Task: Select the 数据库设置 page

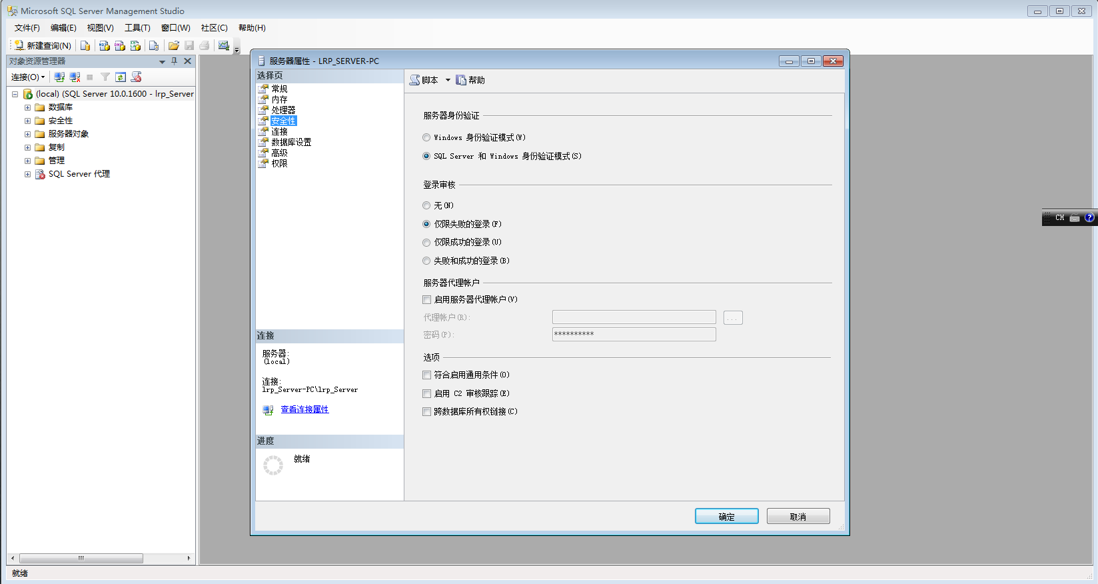Action: (x=291, y=142)
